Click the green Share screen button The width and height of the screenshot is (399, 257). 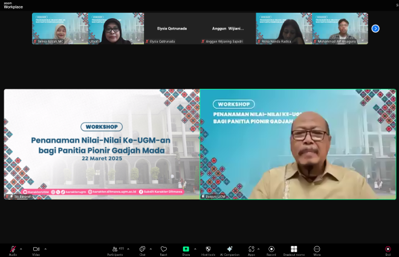coord(186,249)
